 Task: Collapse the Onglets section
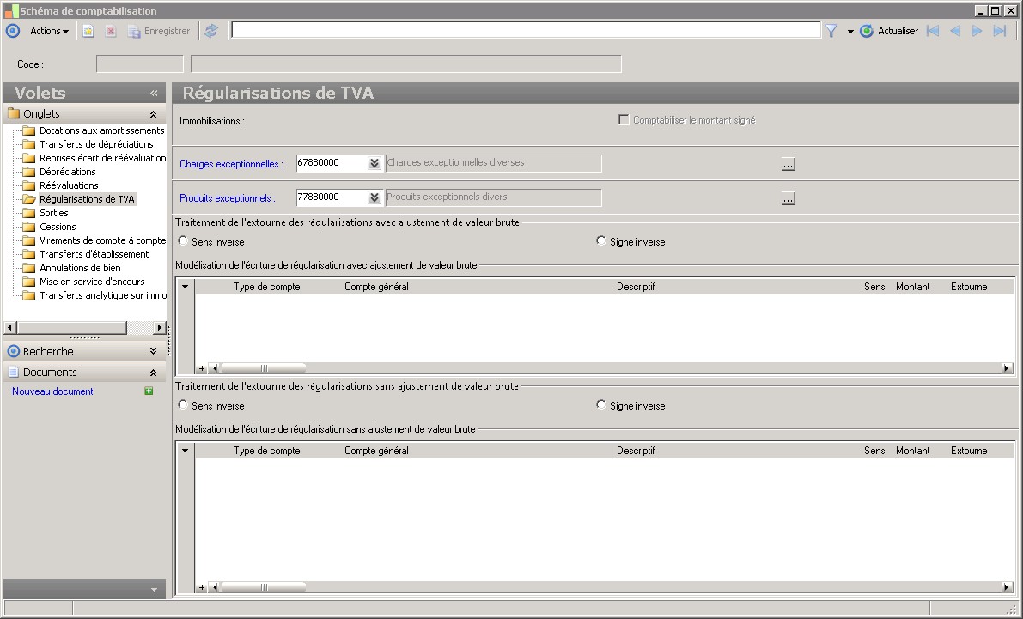click(x=153, y=114)
